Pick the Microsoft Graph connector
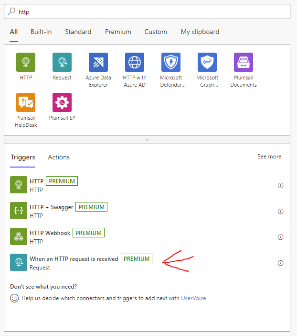The width and height of the screenshot is (297, 336). point(207,62)
